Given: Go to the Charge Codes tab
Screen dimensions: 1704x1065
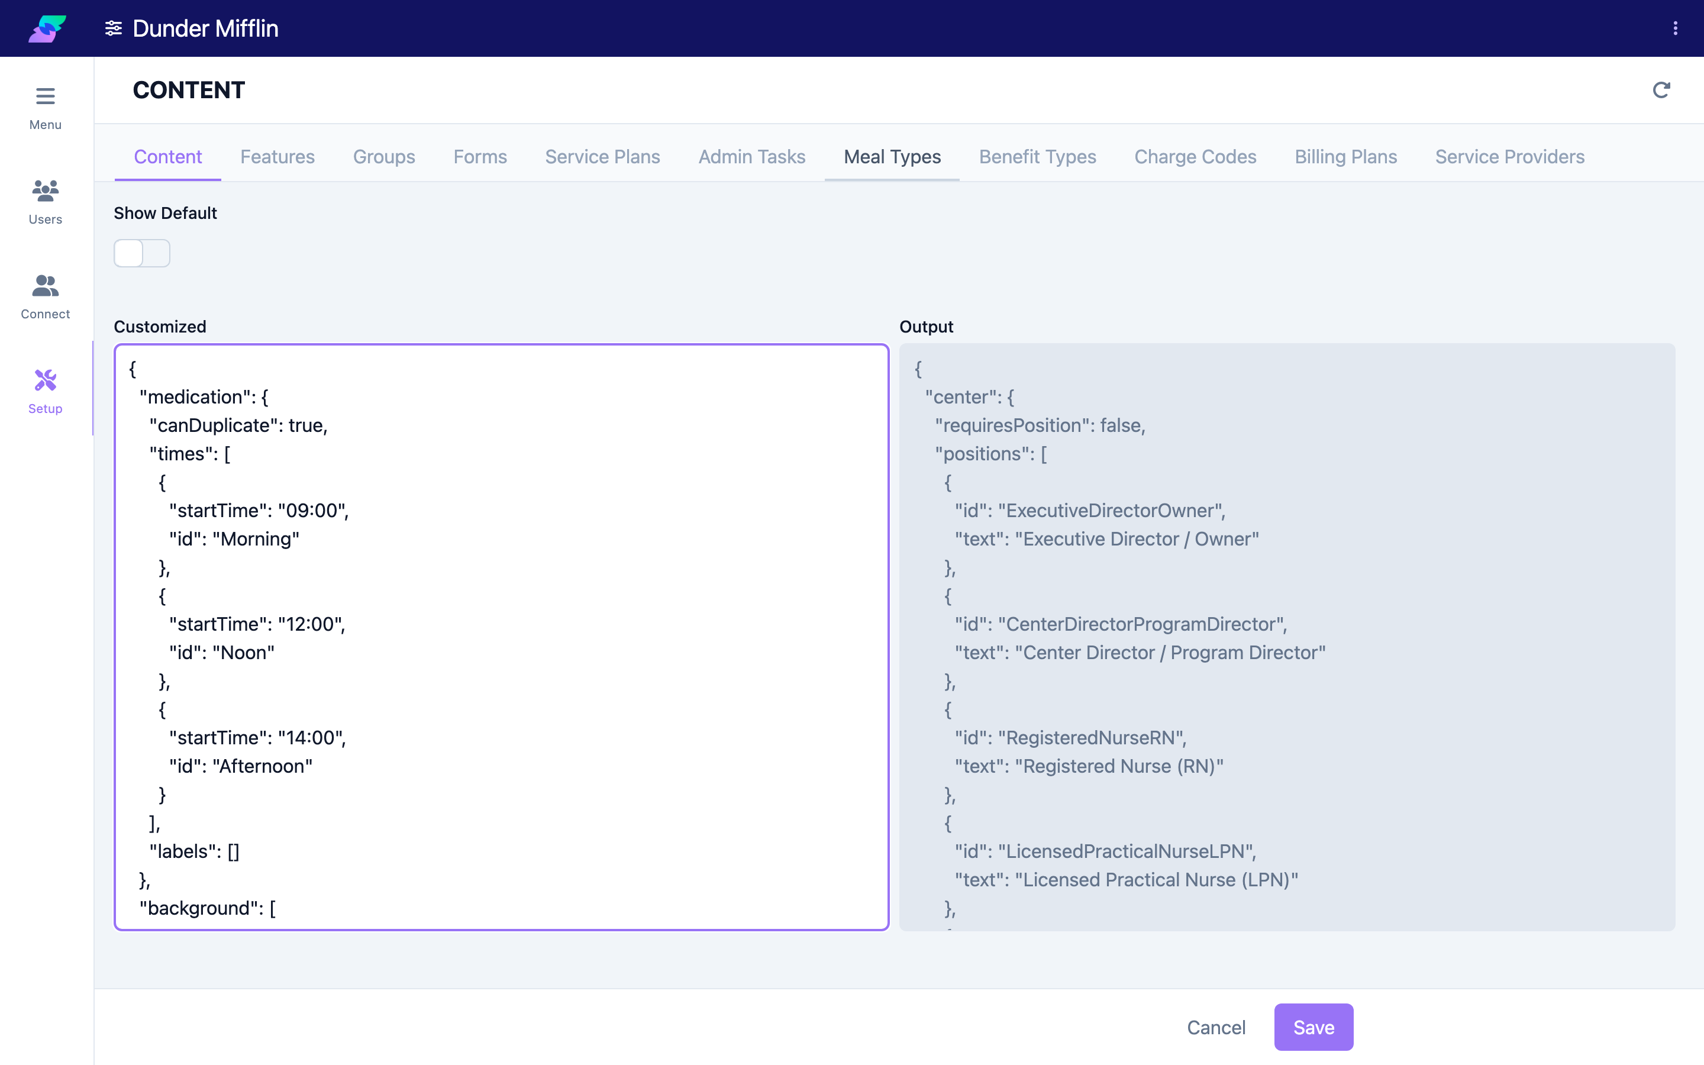Looking at the screenshot, I should (x=1195, y=156).
